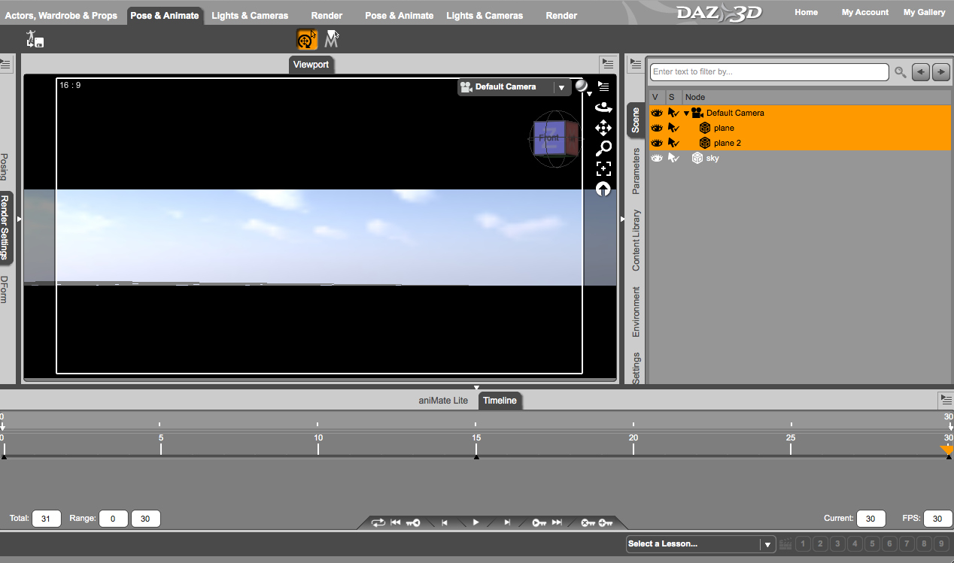Click the frame selection icon in viewport
Viewport: 954px width, 563px height.
tap(603, 168)
